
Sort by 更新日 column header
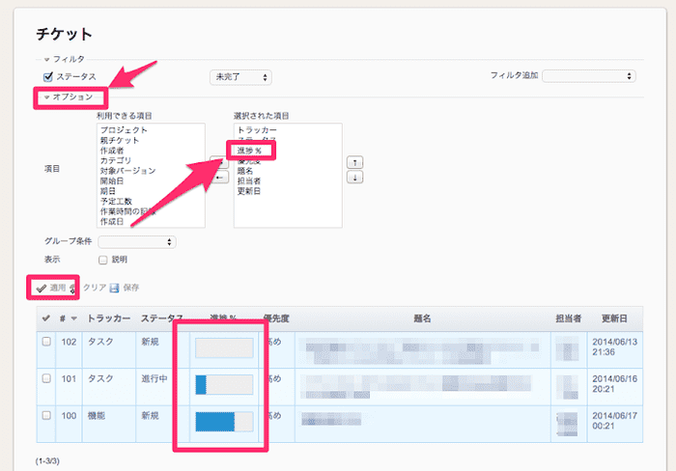(x=614, y=319)
